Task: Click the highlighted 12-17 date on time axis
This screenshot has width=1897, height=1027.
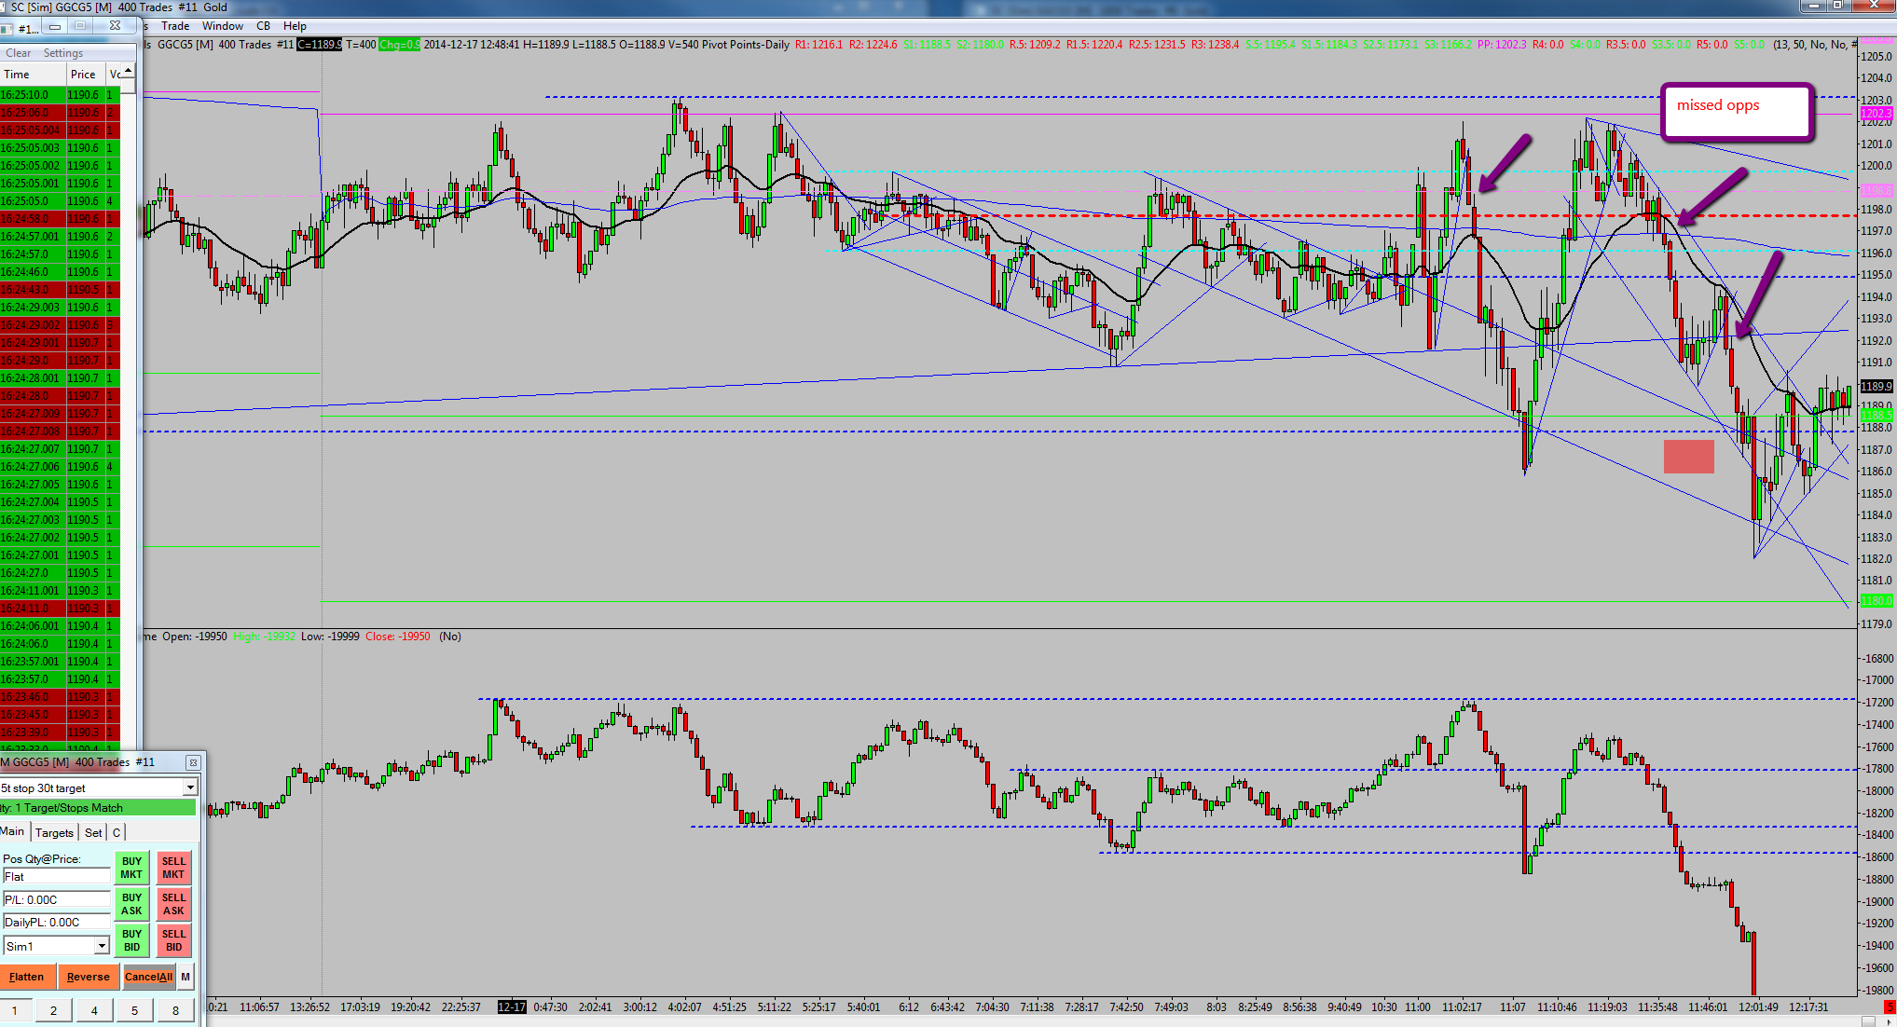Action: pyautogui.click(x=512, y=1006)
